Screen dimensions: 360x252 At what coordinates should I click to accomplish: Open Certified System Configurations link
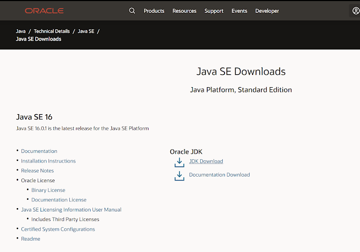click(58, 229)
